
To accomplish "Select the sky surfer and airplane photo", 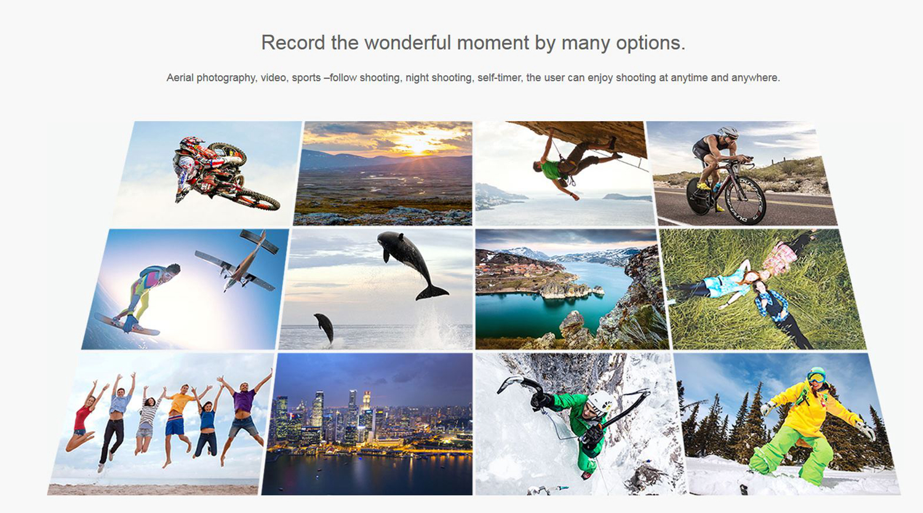I will (x=185, y=289).
